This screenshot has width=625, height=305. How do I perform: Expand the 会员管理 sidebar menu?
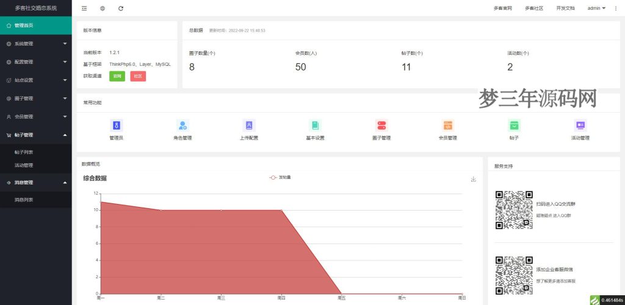(36, 117)
